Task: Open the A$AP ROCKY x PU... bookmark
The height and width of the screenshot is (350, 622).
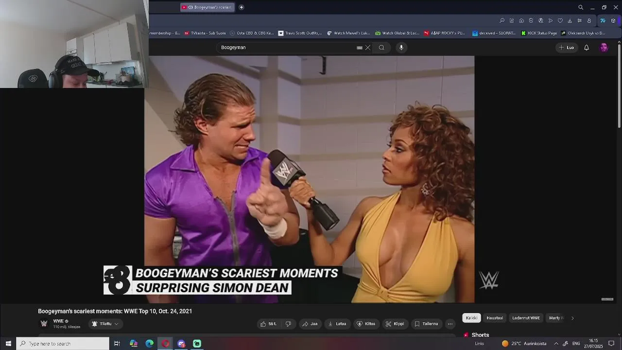Action: click(x=445, y=33)
